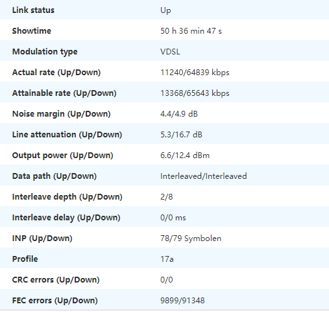Click the Attainable rate (Up/Down) label
Image resolution: width=329 pixels, height=313 pixels.
(64, 93)
